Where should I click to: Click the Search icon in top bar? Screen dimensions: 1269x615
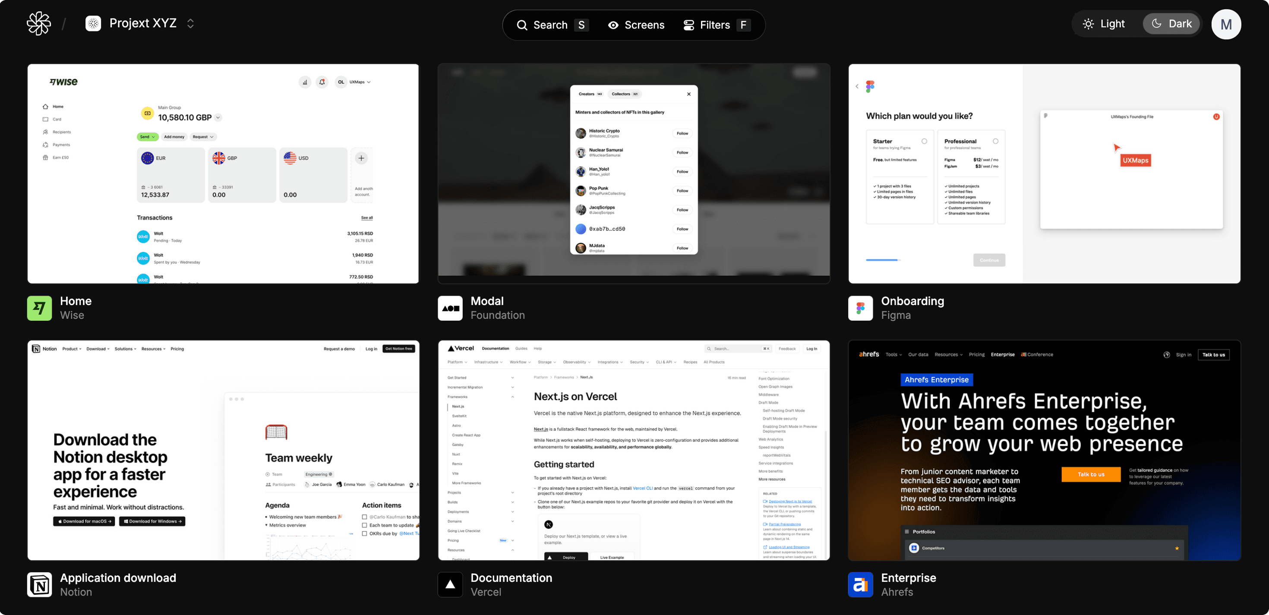[x=523, y=24]
